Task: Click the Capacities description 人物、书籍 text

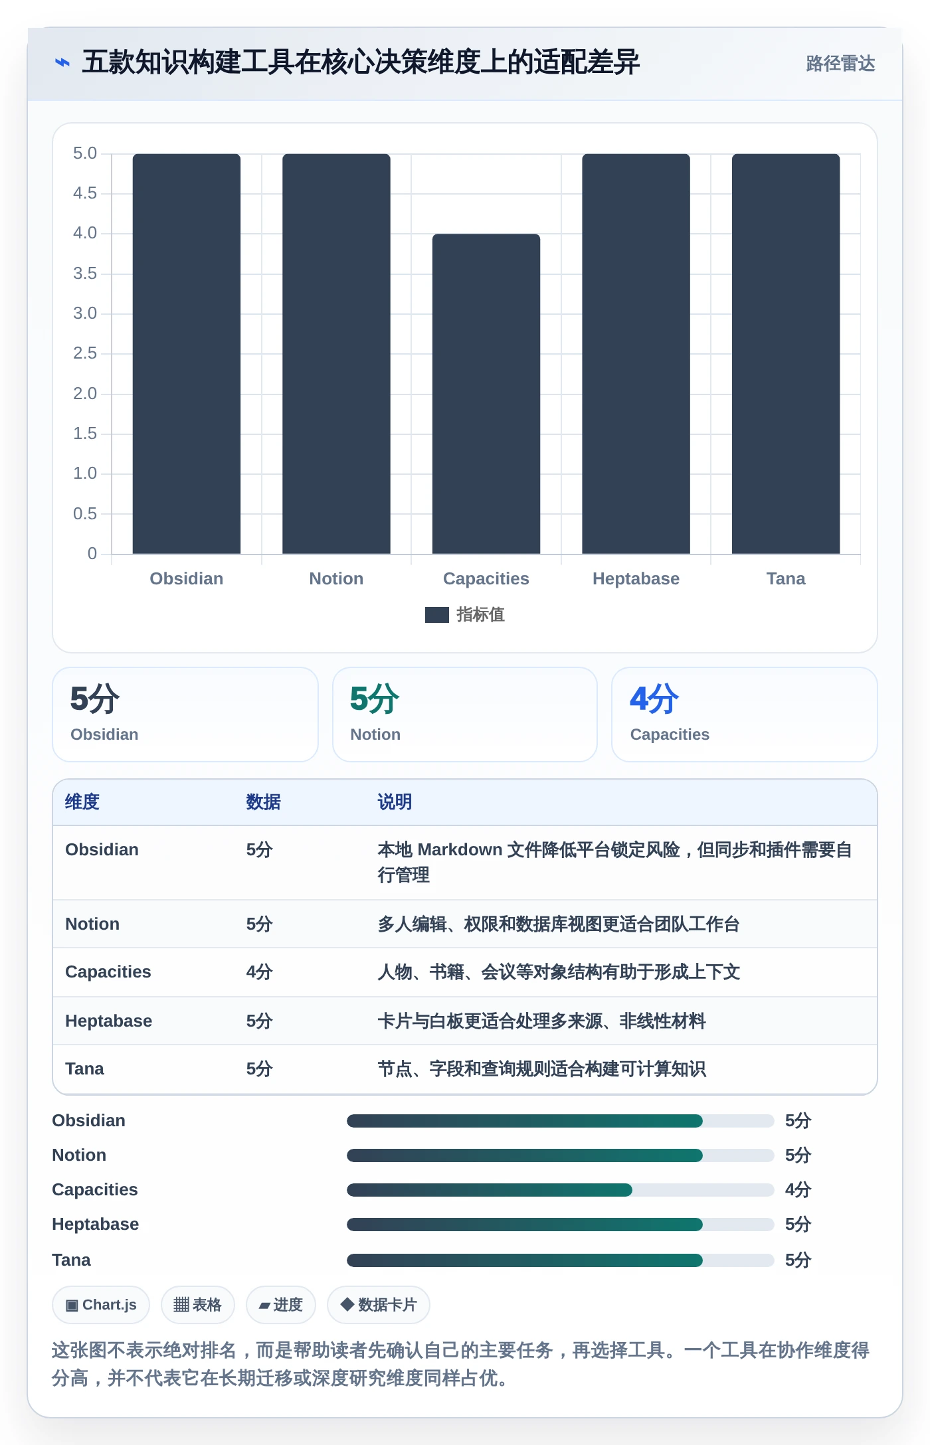Action: [559, 972]
